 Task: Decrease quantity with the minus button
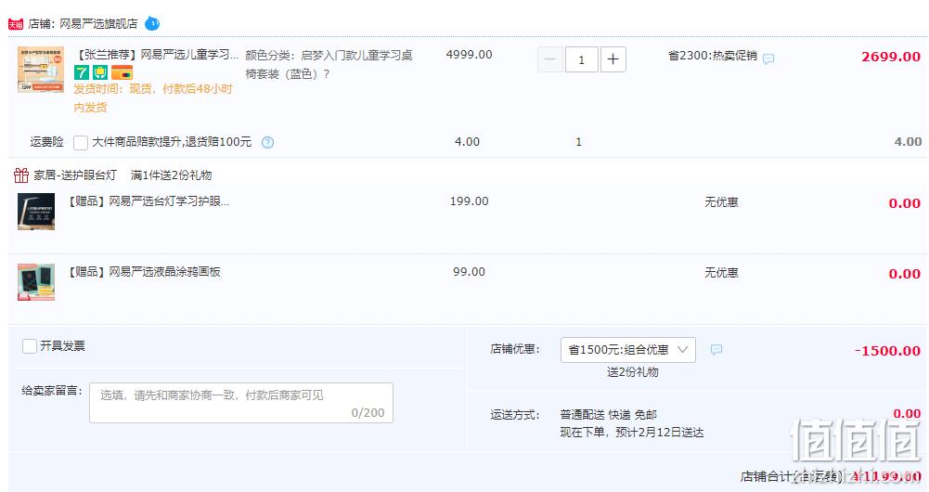coord(549,59)
